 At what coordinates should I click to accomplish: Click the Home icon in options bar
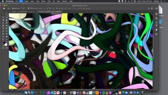[x=4, y=8]
